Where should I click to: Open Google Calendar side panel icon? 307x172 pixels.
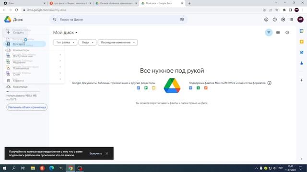(302, 31)
